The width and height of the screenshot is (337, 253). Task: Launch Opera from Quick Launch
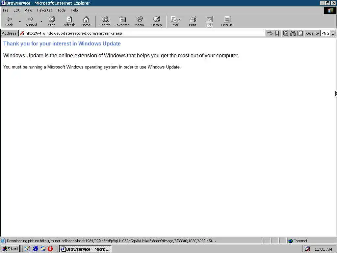click(50, 249)
